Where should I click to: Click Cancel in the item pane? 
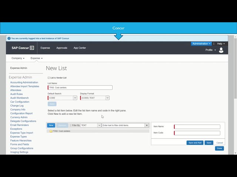tap(220, 143)
